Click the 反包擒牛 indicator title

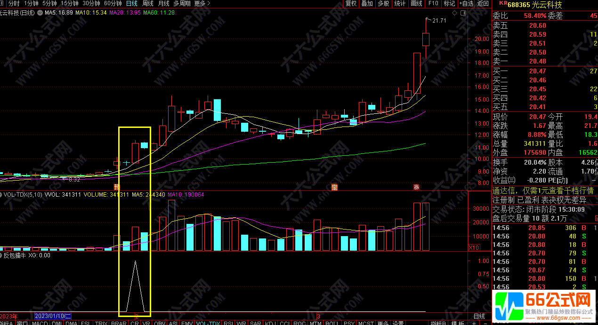coord(14,255)
